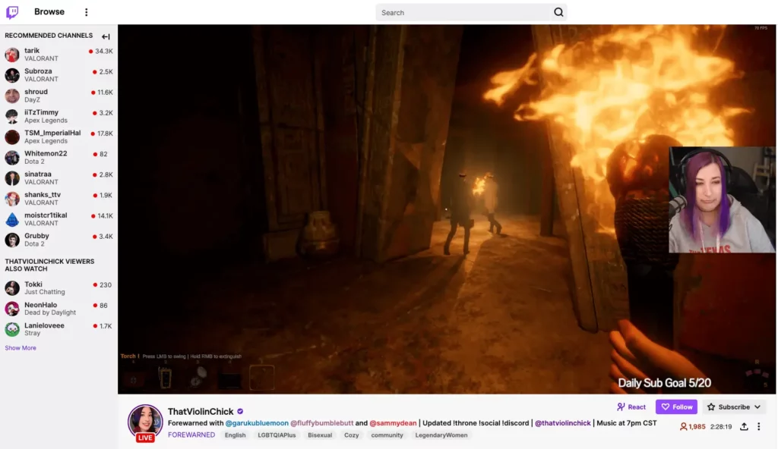Show more recommended channels
778x449 pixels.
(x=21, y=348)
